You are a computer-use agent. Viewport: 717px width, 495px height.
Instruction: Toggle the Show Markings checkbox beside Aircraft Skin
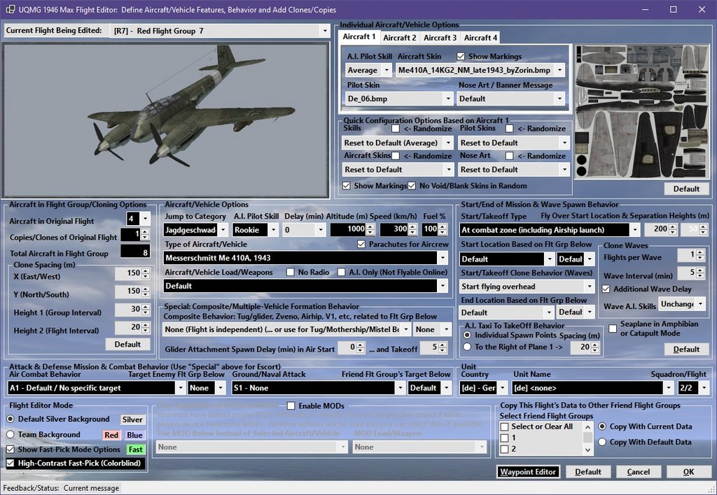point(461,56)
